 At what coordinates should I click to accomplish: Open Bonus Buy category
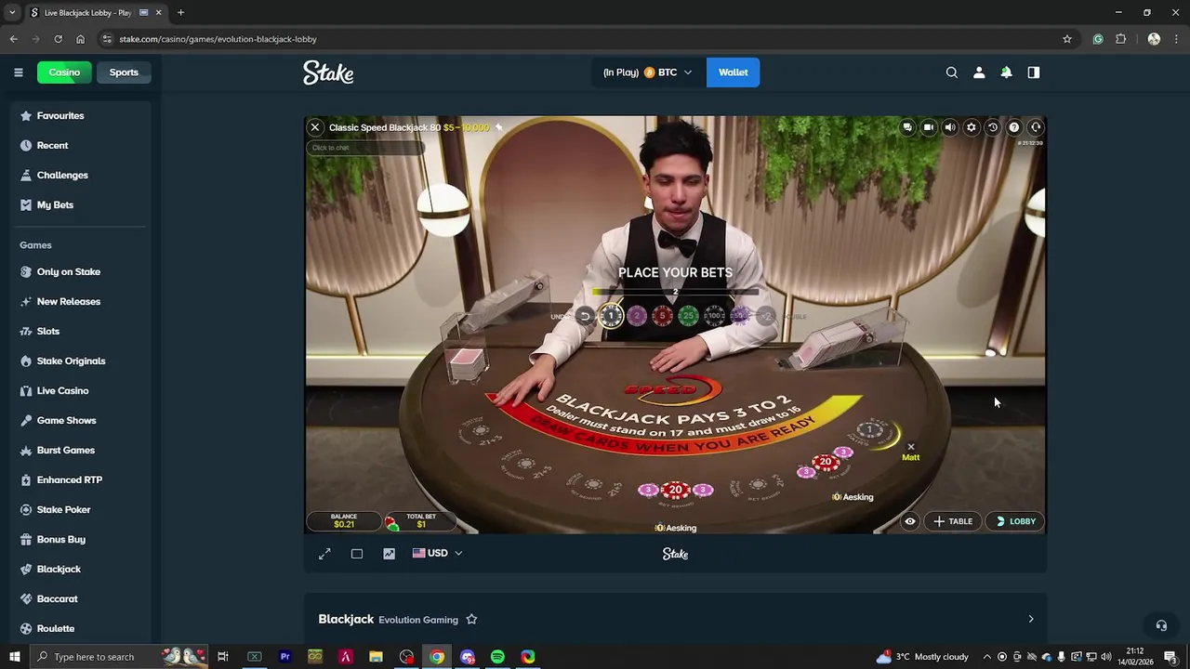(82, 540)
